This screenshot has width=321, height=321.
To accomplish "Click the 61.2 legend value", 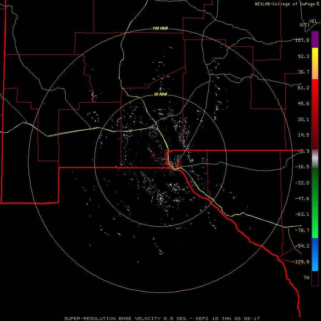I will pos(304,88).
